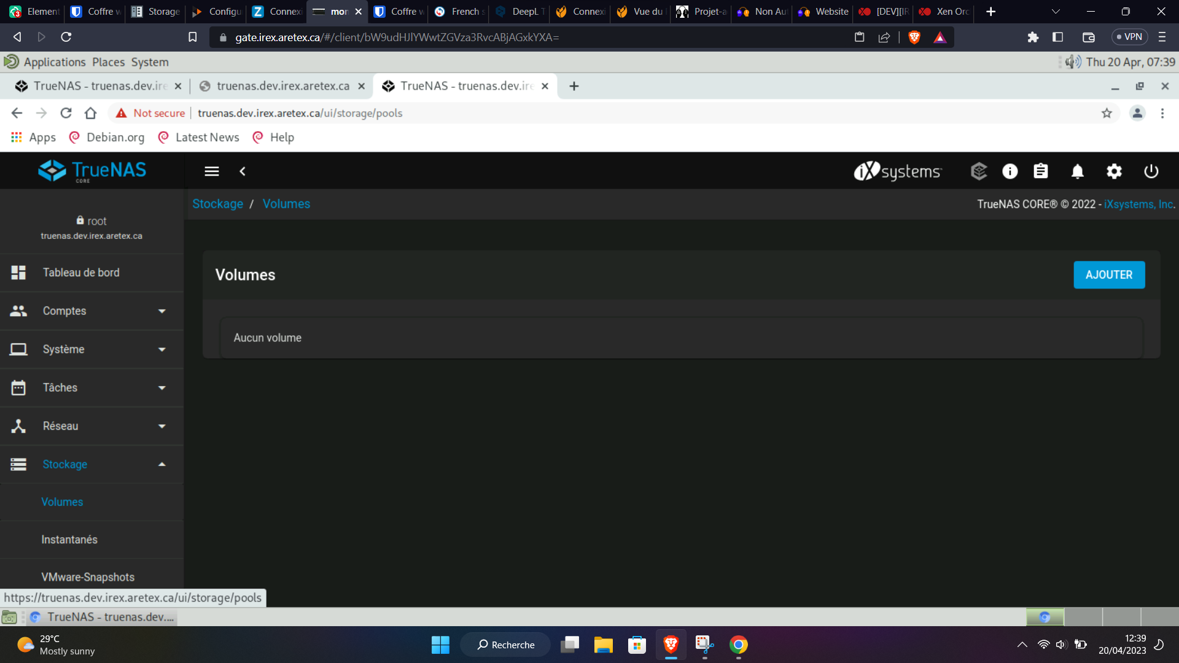Click the clipboard/tasks icon
This screenshot has width=1179, height=663.
(x=1041, y=171)
